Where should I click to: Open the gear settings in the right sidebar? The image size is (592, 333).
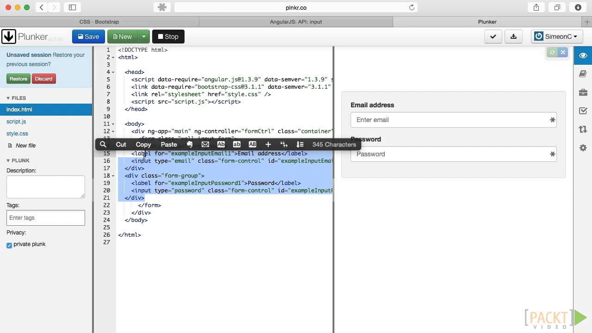(583, 148)
